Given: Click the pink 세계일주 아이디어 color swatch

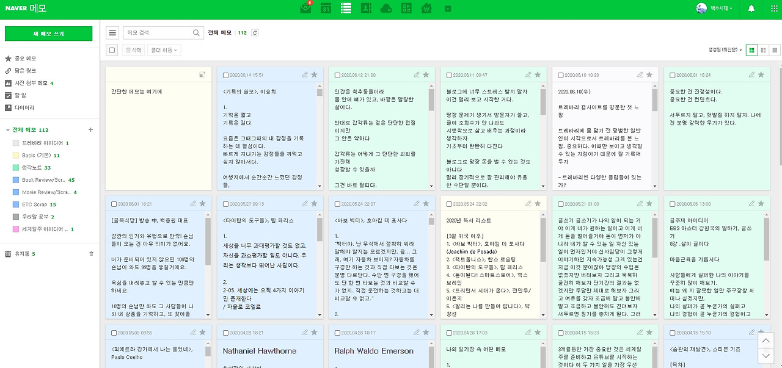Looking at the screenshot, I should pos(16,229).
